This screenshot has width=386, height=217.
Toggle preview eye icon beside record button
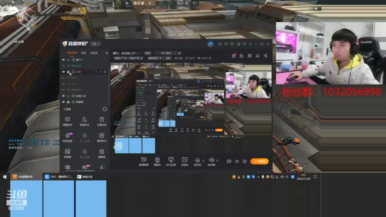coord(237,162)
